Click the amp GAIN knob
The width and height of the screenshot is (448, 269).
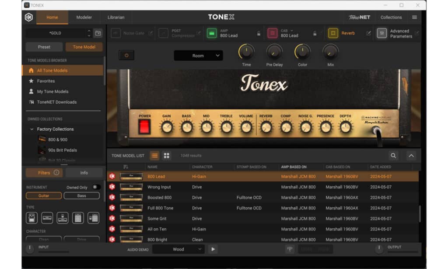coord(167,127)
